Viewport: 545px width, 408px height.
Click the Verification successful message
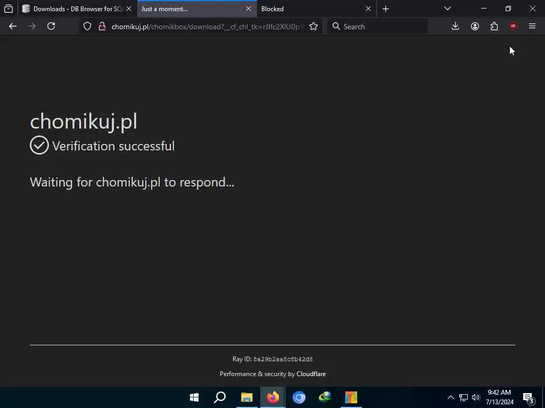pos(113,146)
